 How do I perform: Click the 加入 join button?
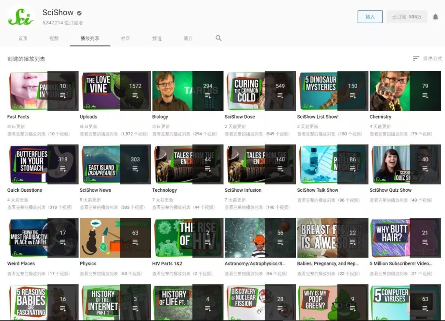pos(370,17)
